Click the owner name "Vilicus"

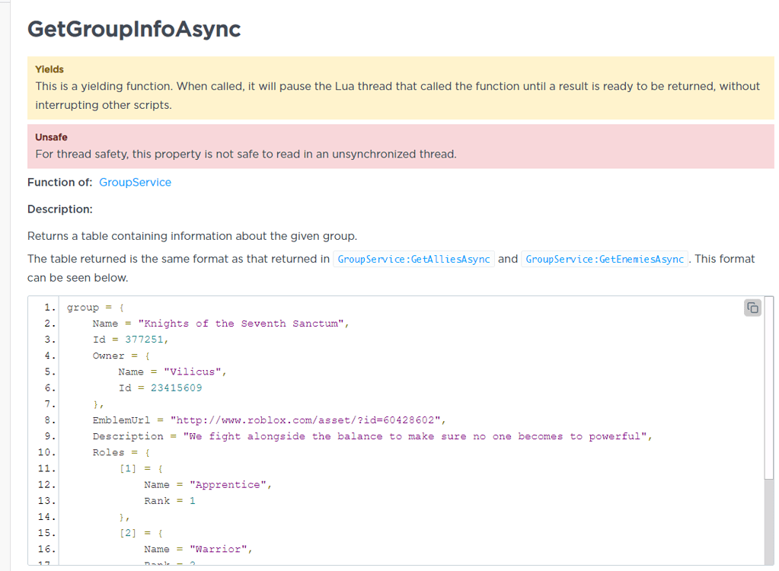click(192, 372)
